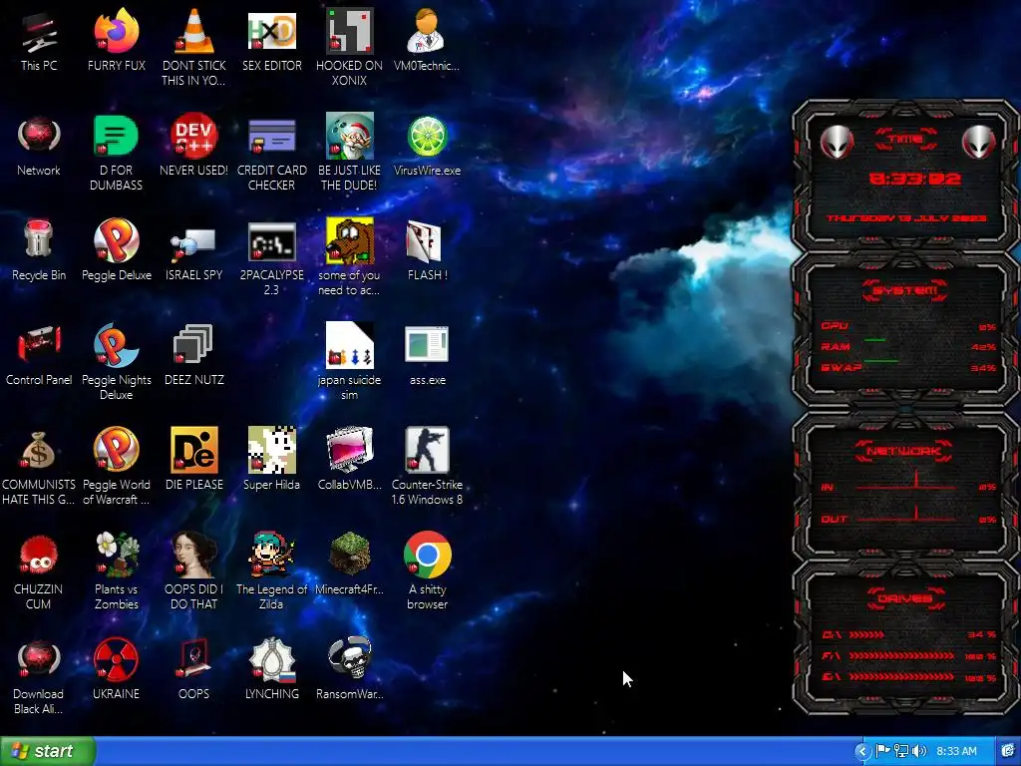Open the Super Hilda game icon

click(x=271, y=450)
